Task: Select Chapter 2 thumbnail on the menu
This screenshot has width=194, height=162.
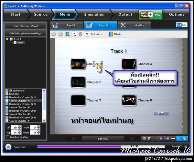Action: pyautogui.click(x=78, y=82)
